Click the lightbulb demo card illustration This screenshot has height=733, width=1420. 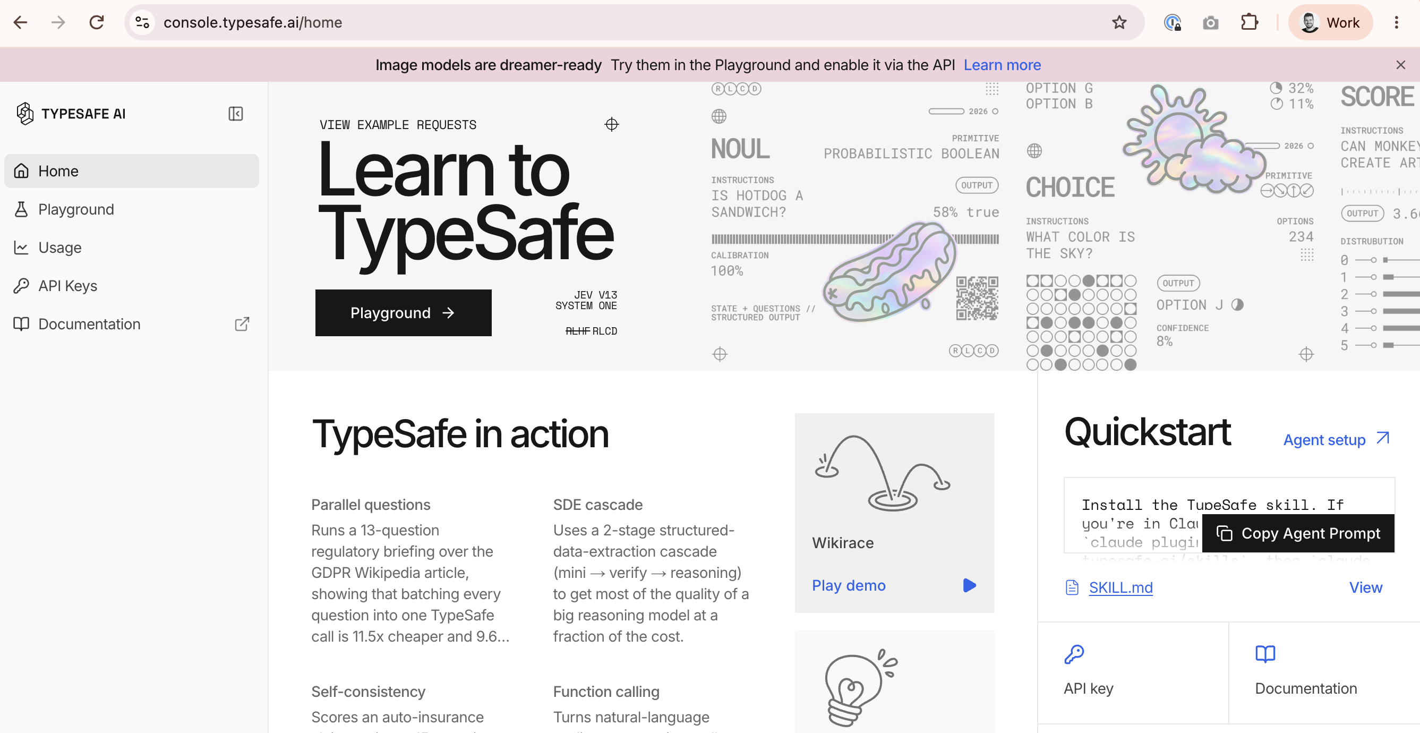860,688
